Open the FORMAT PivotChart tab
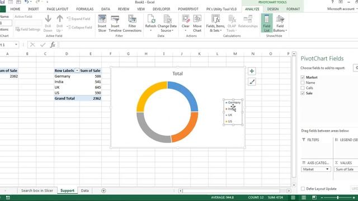Image resolution: width=358 pixels, height=201 pixels. click(x=293, y=9)
